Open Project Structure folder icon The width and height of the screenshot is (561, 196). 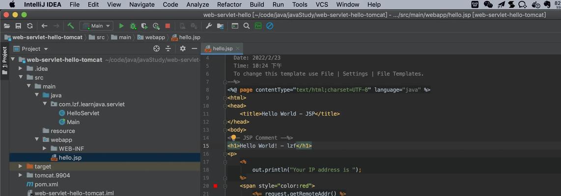(220, 25)
